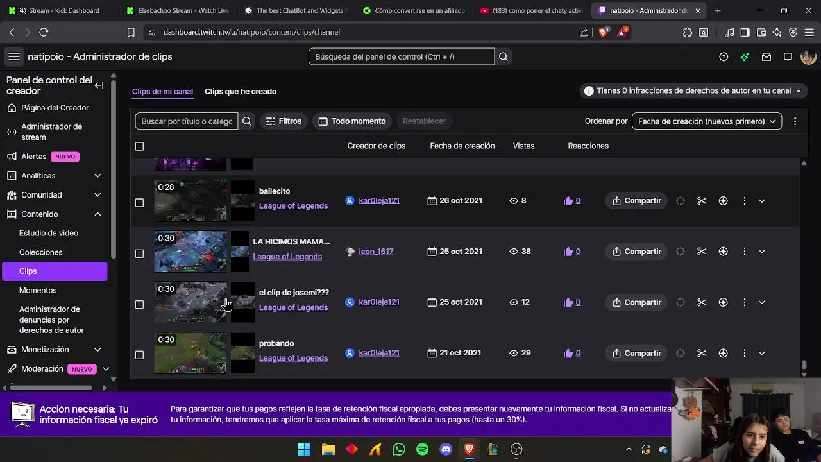Expand the Moderación sidebar section
Image resolution: width=821 pixels, height=462 pixels.
[x=106, y=369]
